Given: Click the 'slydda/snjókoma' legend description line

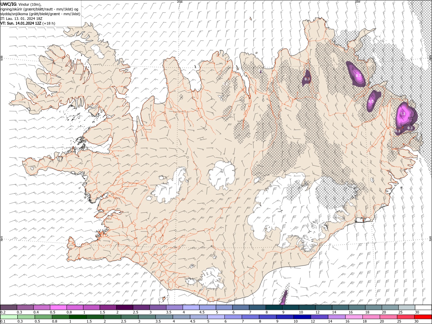Looking at the screenshot, I should (40, 14).
